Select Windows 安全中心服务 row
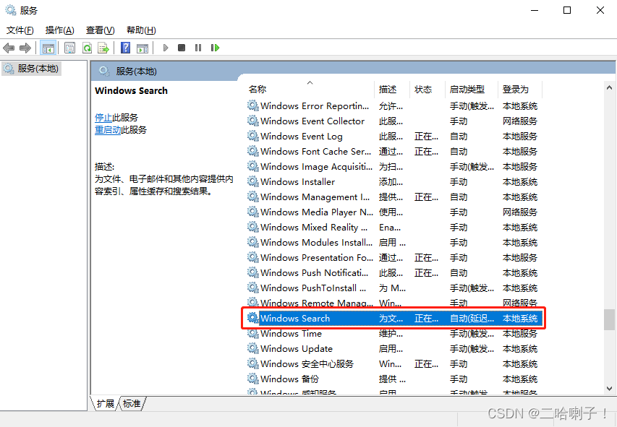 pos(393,364)
